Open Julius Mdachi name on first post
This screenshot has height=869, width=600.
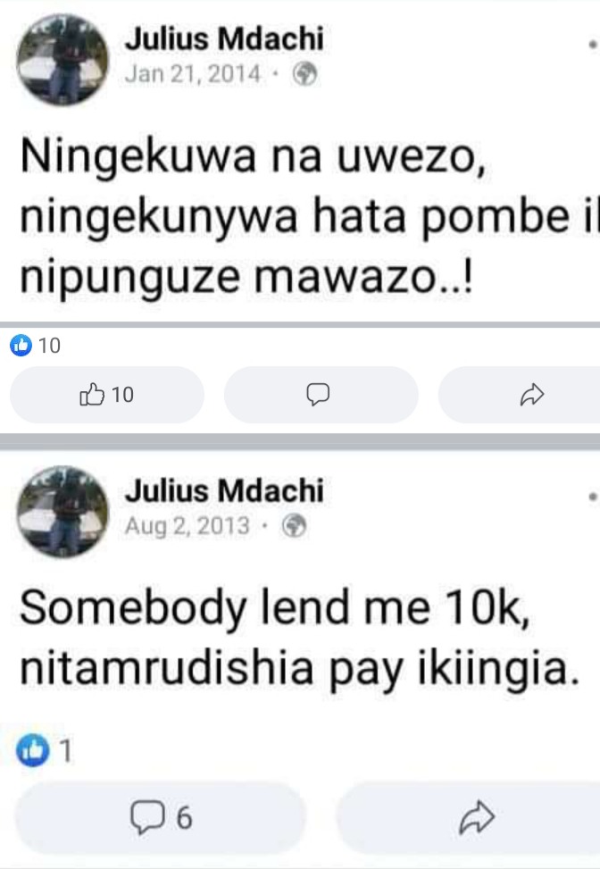tap(224, 38)
